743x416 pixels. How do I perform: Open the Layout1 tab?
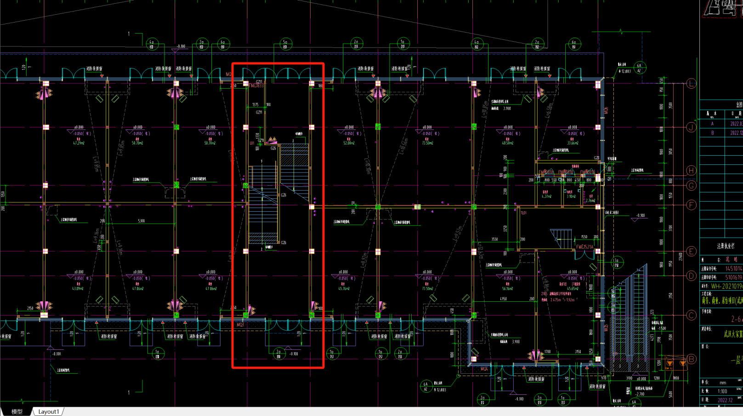coord(49,411)
